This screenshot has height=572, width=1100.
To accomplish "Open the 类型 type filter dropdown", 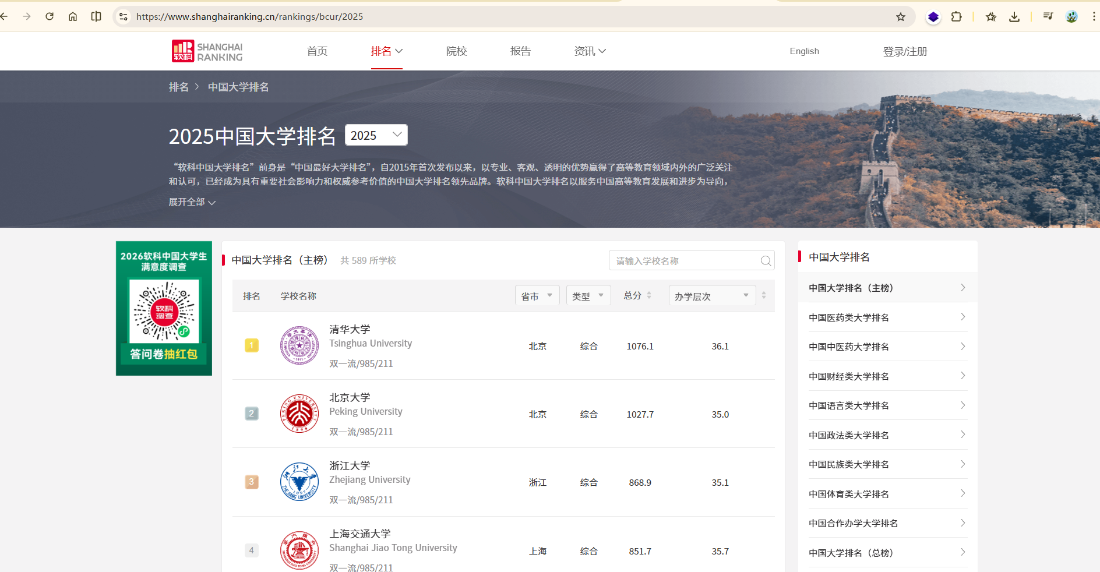I will [588, 295].
